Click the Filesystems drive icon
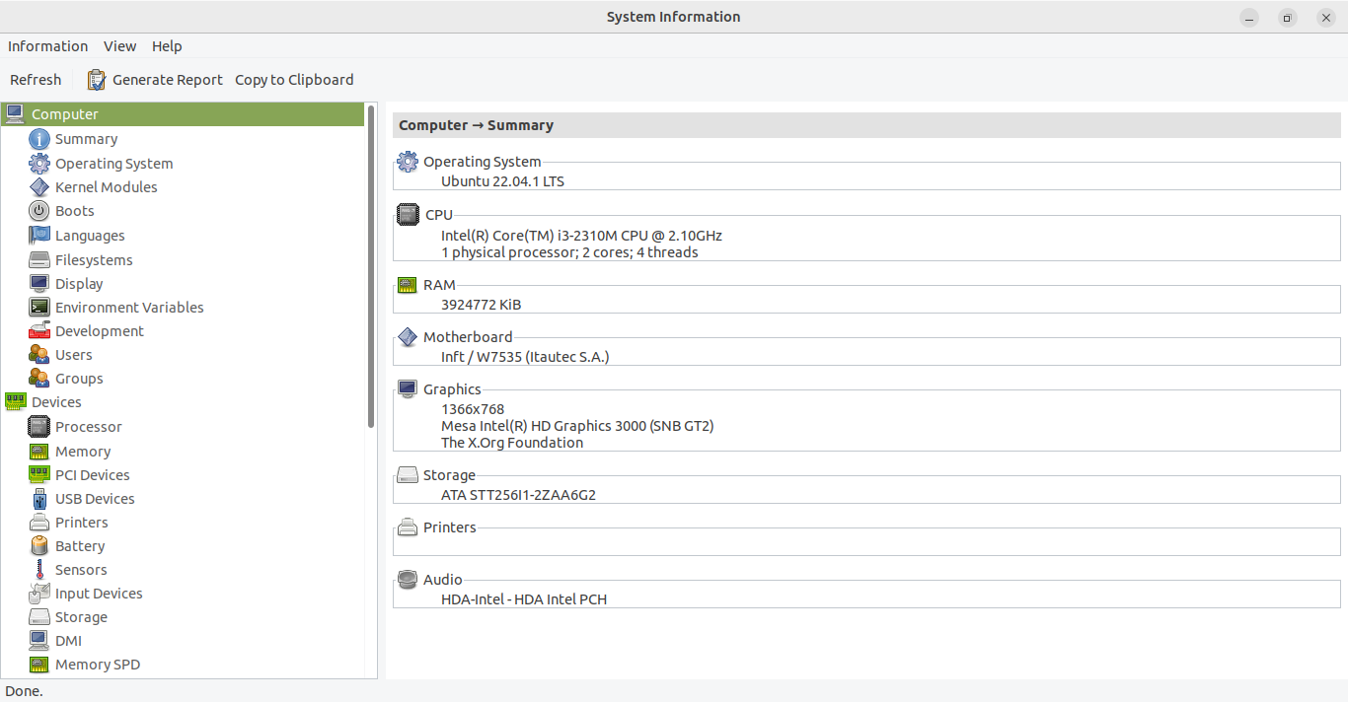The height and width of the screenshot is (702, 1348). pyautogui.click(x=39, y=260)
